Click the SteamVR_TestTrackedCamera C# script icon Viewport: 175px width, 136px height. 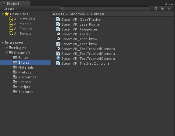tap(58, 54)
